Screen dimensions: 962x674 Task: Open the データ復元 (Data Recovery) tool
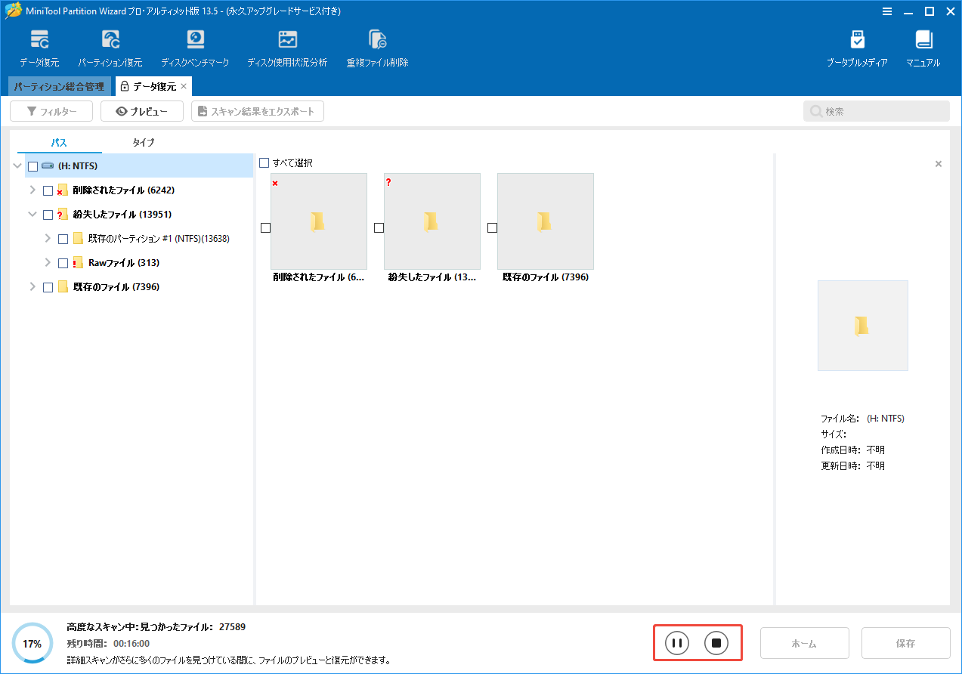click(x=39, y=45)
